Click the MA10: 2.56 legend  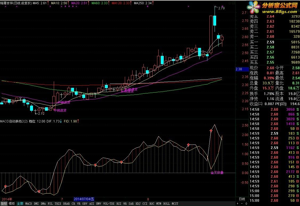click(x=59, y=3)
